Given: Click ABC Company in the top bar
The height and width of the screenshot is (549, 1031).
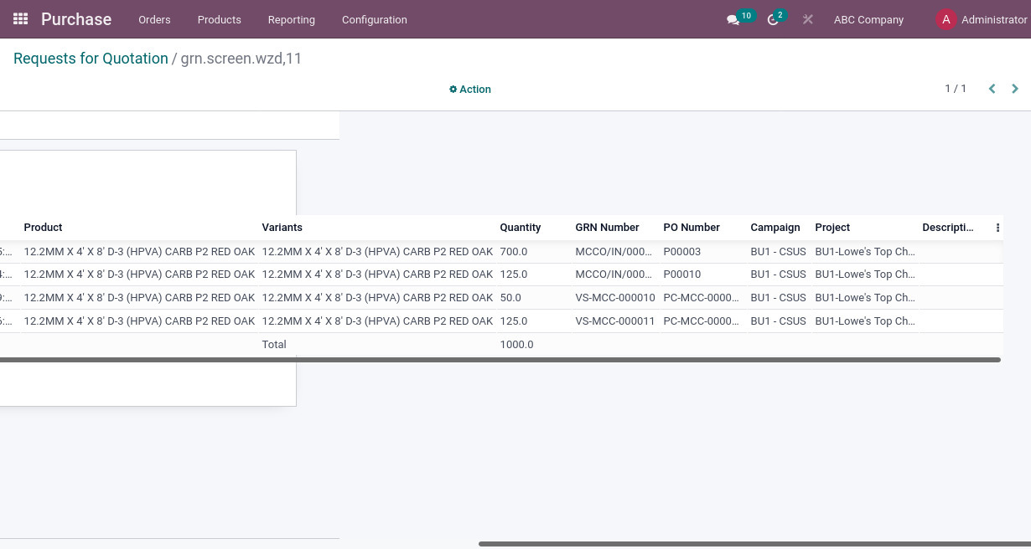Looking at the screenshot, I should pos(868,19).
